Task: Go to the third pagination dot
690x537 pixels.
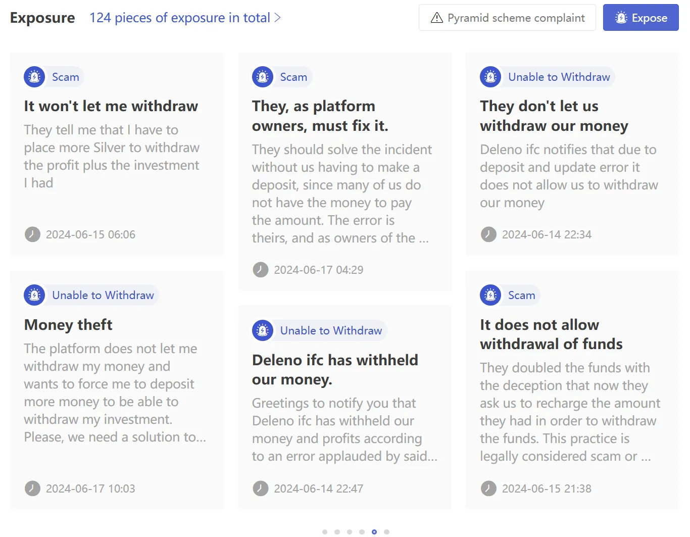Action: tap(350, 531)
